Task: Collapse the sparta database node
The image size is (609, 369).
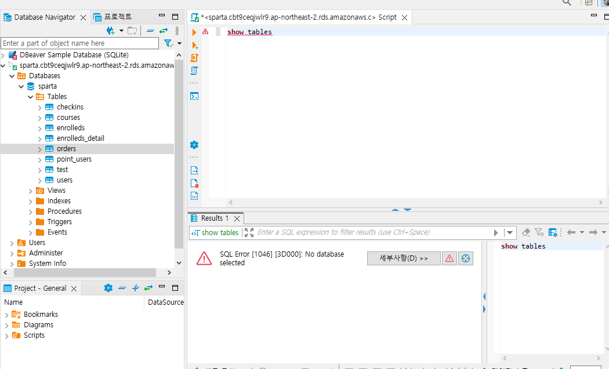Action: [x=21, y=86]
